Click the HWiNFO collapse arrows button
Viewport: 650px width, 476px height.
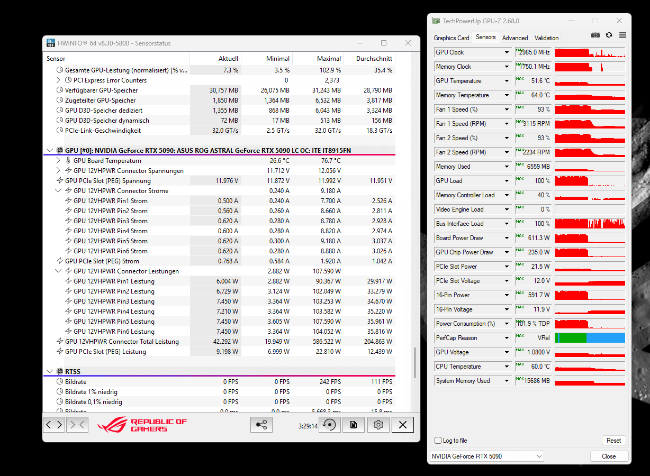point(77,424)
